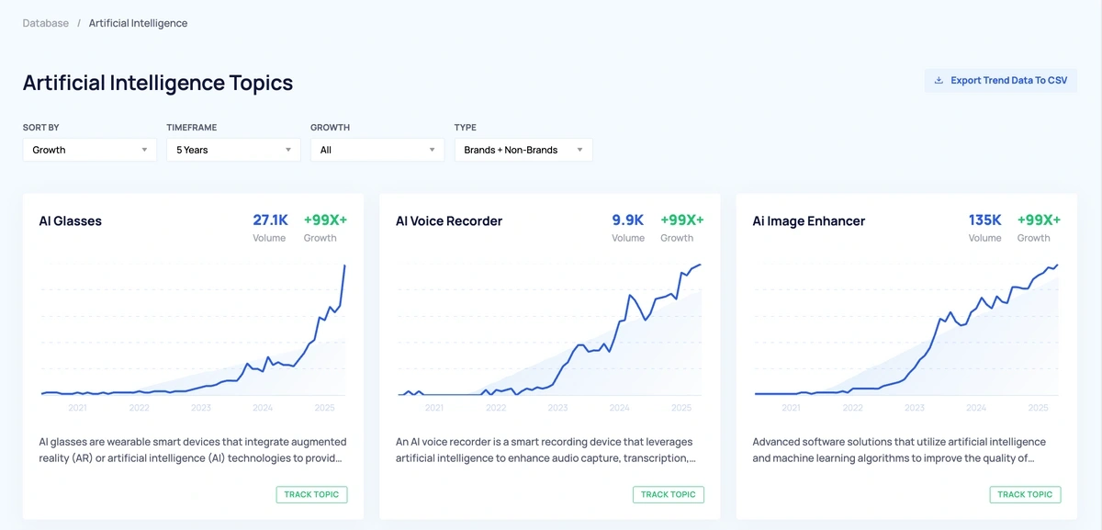
Task: Track the AI Glasses topic
Action: (311, 494)
